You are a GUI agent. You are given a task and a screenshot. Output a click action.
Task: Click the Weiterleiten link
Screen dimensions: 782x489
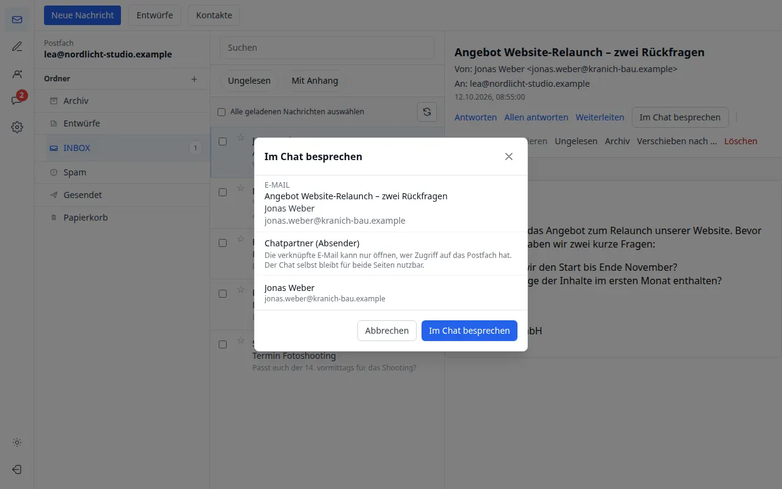(x=600, y=117)
